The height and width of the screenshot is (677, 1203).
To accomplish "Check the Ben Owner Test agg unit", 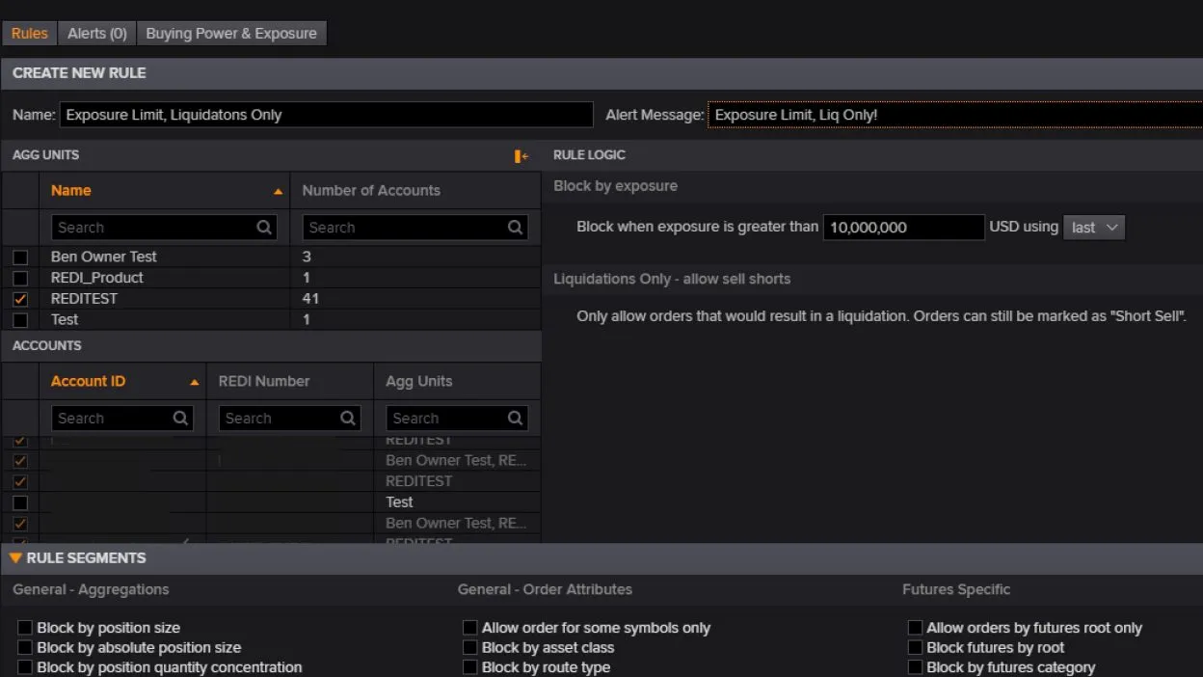I will coord(20,257).
